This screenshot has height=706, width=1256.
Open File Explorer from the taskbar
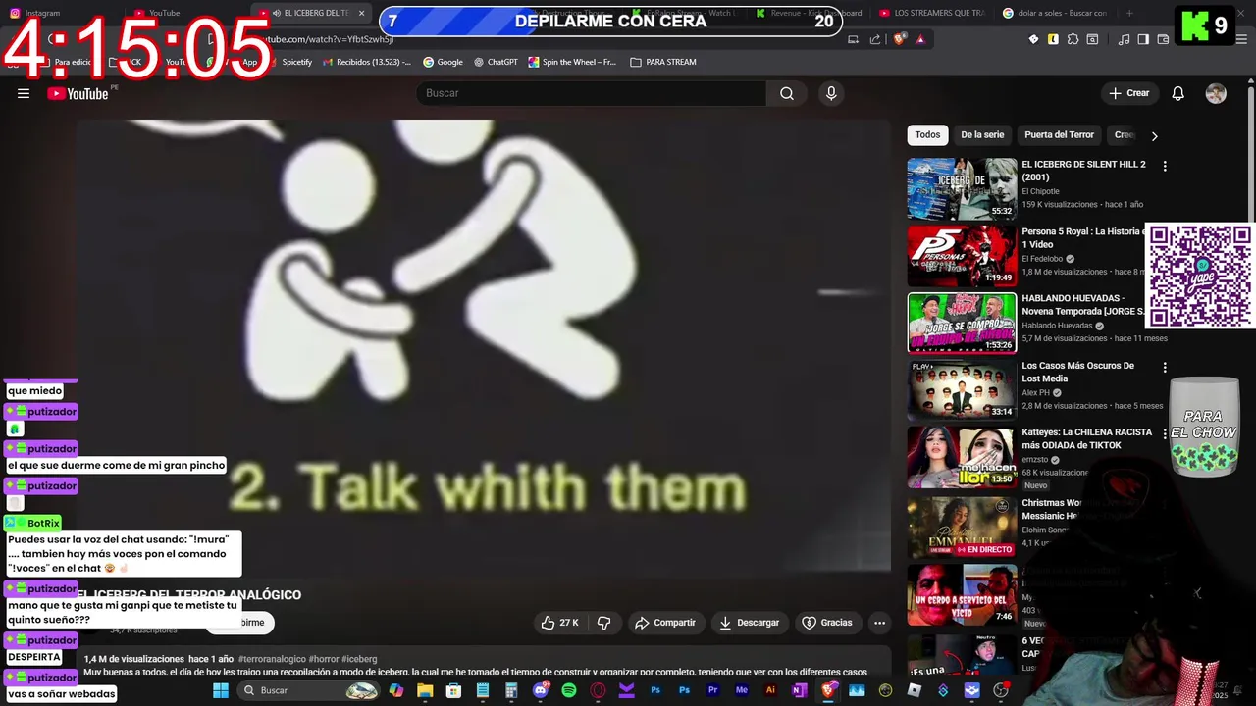425,690
